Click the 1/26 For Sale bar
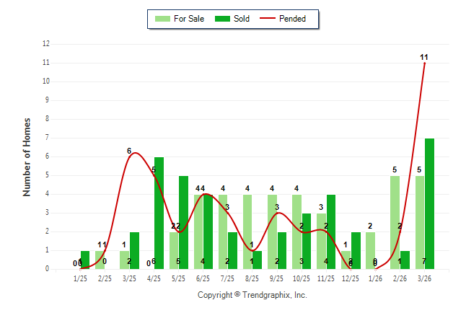466x313 pixels. [370, 250]
